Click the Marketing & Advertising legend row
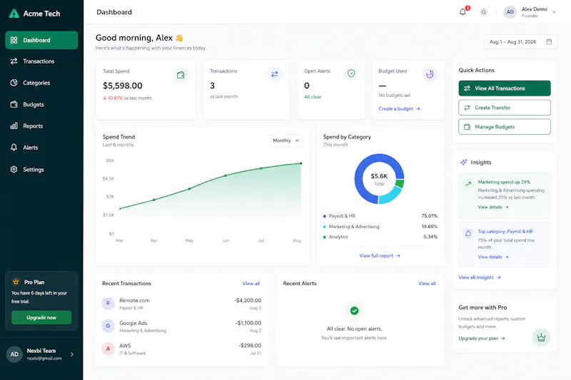The image size is (571, 380). point(380,227)
